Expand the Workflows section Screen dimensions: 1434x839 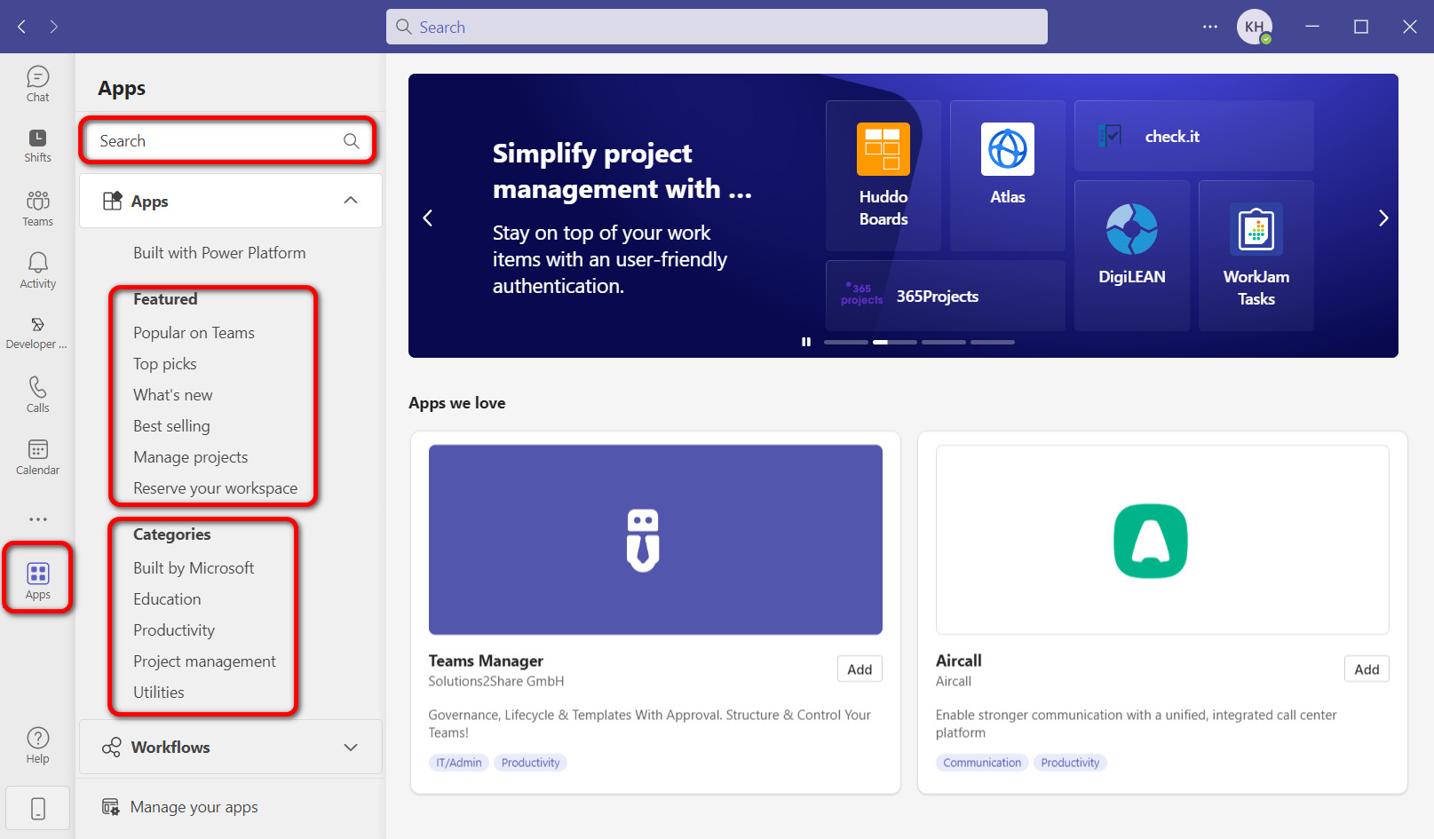pyautogui.click(x=231, y=747)
